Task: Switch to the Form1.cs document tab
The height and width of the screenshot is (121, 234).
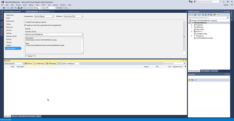Action: click(x=46, y=12)
